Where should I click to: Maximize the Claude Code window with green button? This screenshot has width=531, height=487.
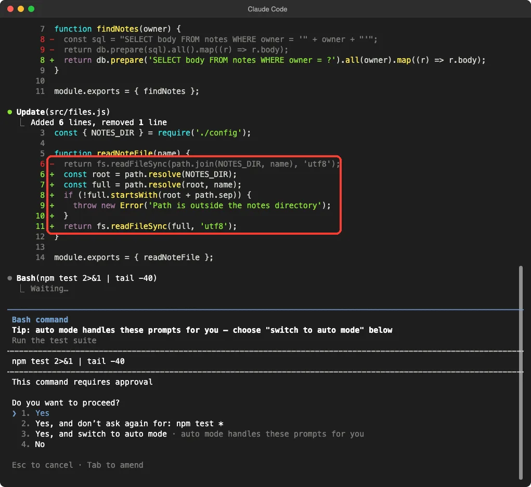[x=31, y=9]
